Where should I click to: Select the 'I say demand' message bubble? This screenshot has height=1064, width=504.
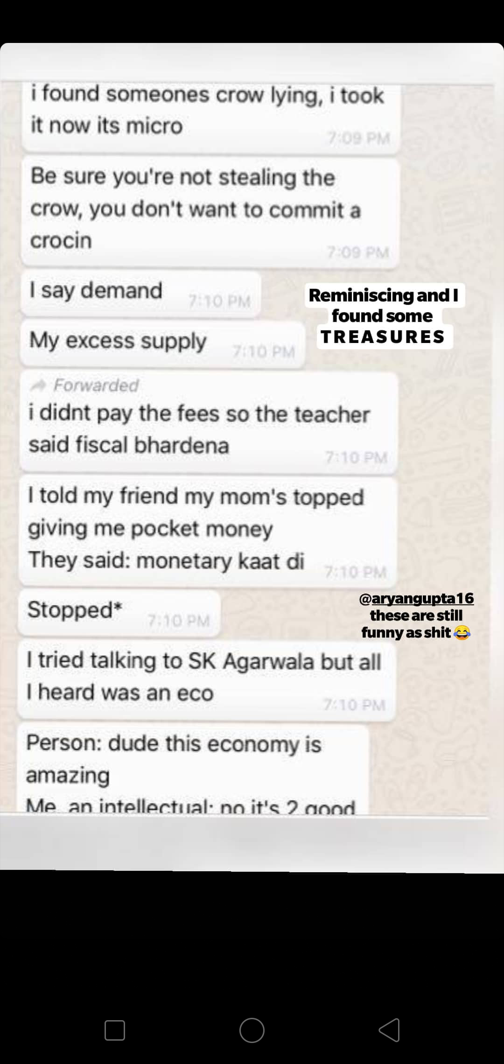140,294
